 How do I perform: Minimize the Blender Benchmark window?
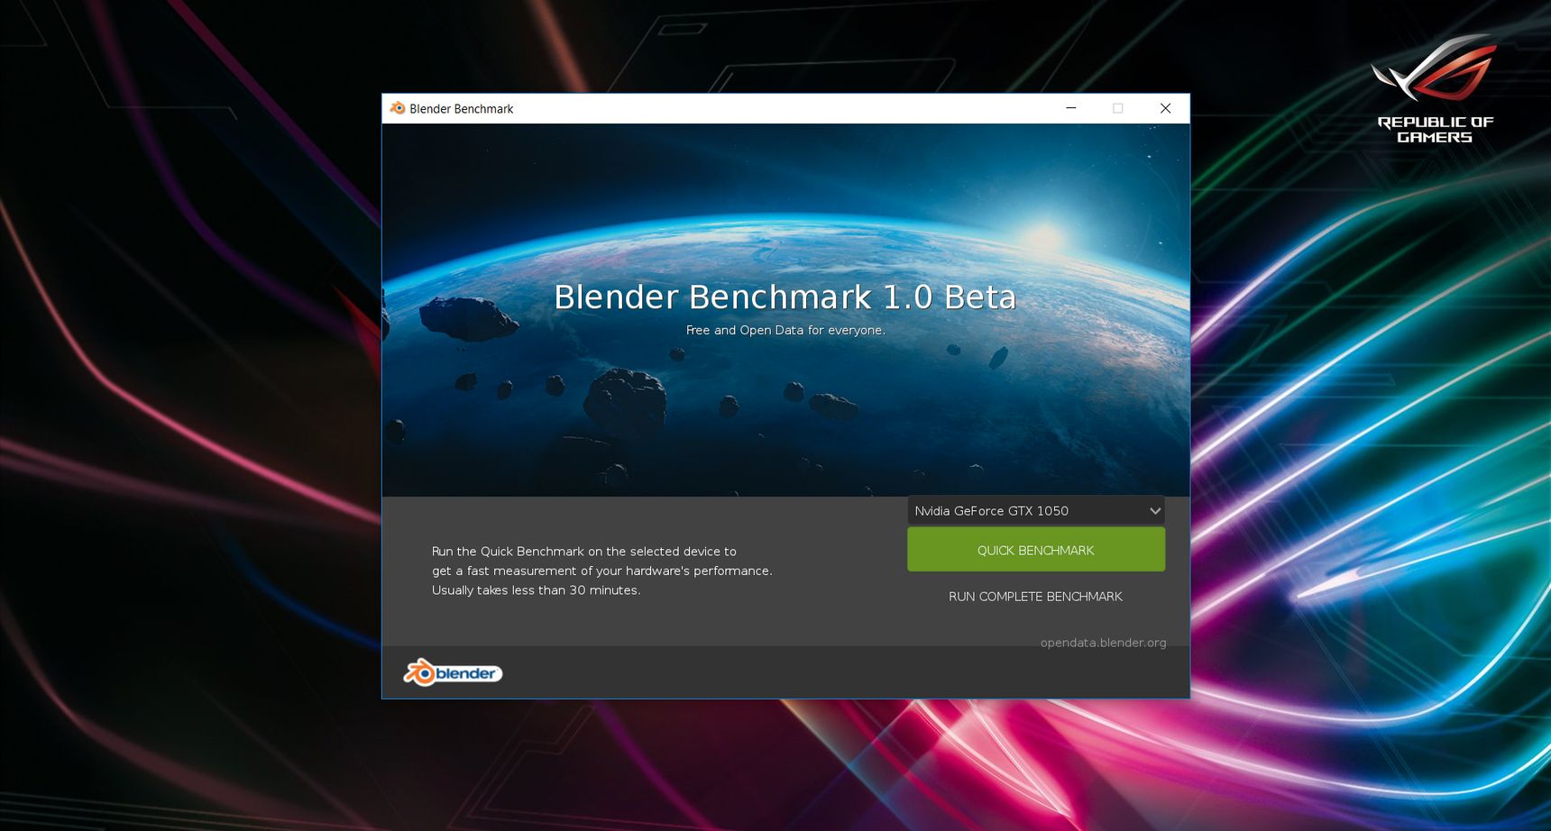(x=1071, y=108)
